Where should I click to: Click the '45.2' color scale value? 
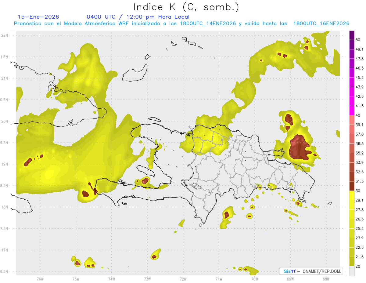pos(360,78)
